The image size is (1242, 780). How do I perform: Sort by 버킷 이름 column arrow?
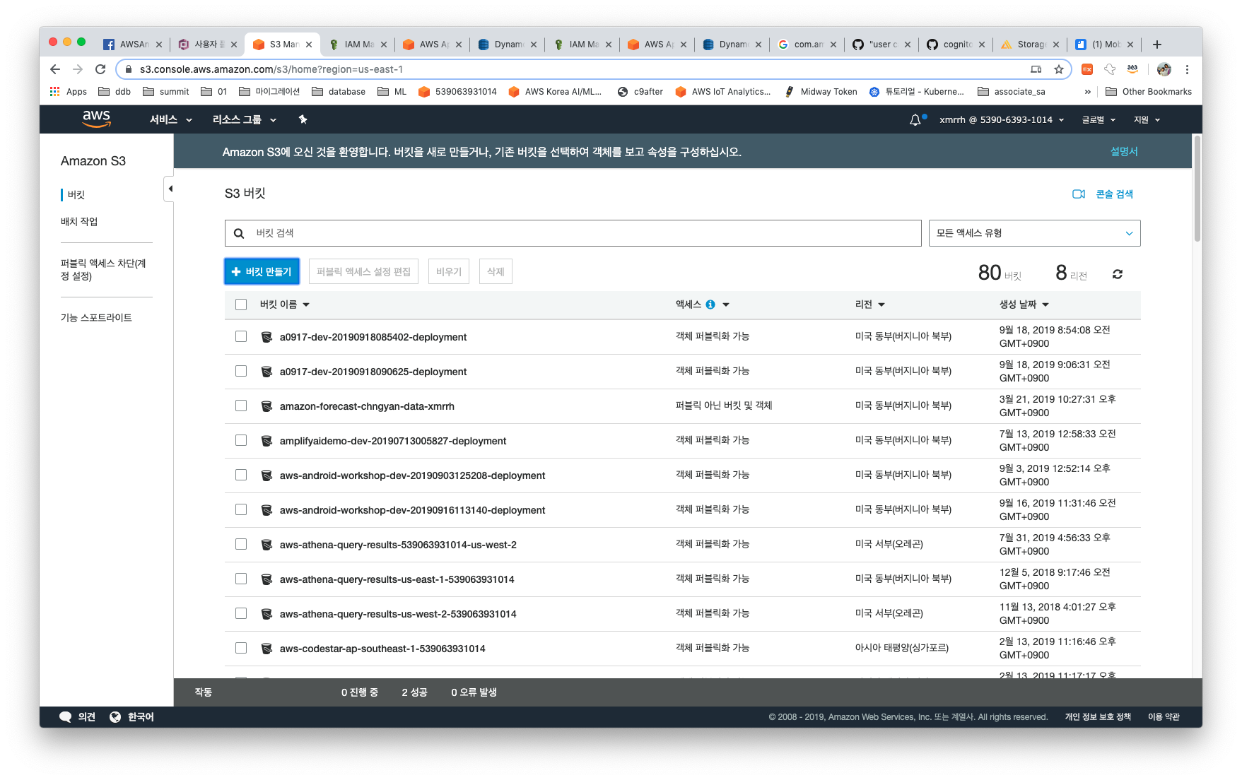coord(306,305)
